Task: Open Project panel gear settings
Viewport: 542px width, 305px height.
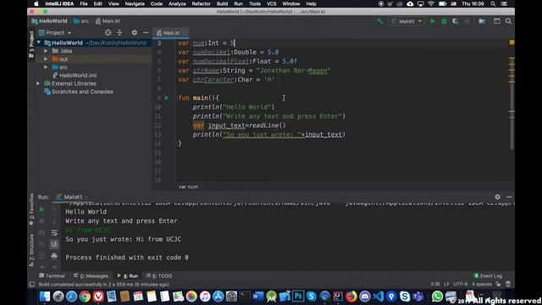Action: coord(134,32)
